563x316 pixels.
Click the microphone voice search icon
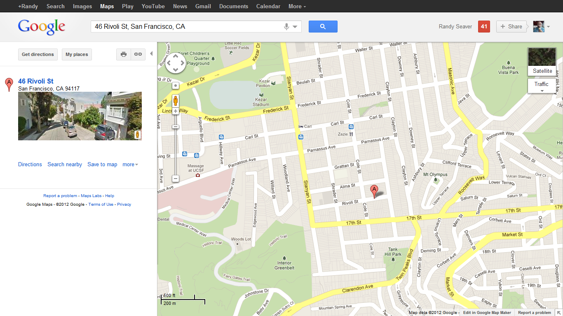(286, 27)
